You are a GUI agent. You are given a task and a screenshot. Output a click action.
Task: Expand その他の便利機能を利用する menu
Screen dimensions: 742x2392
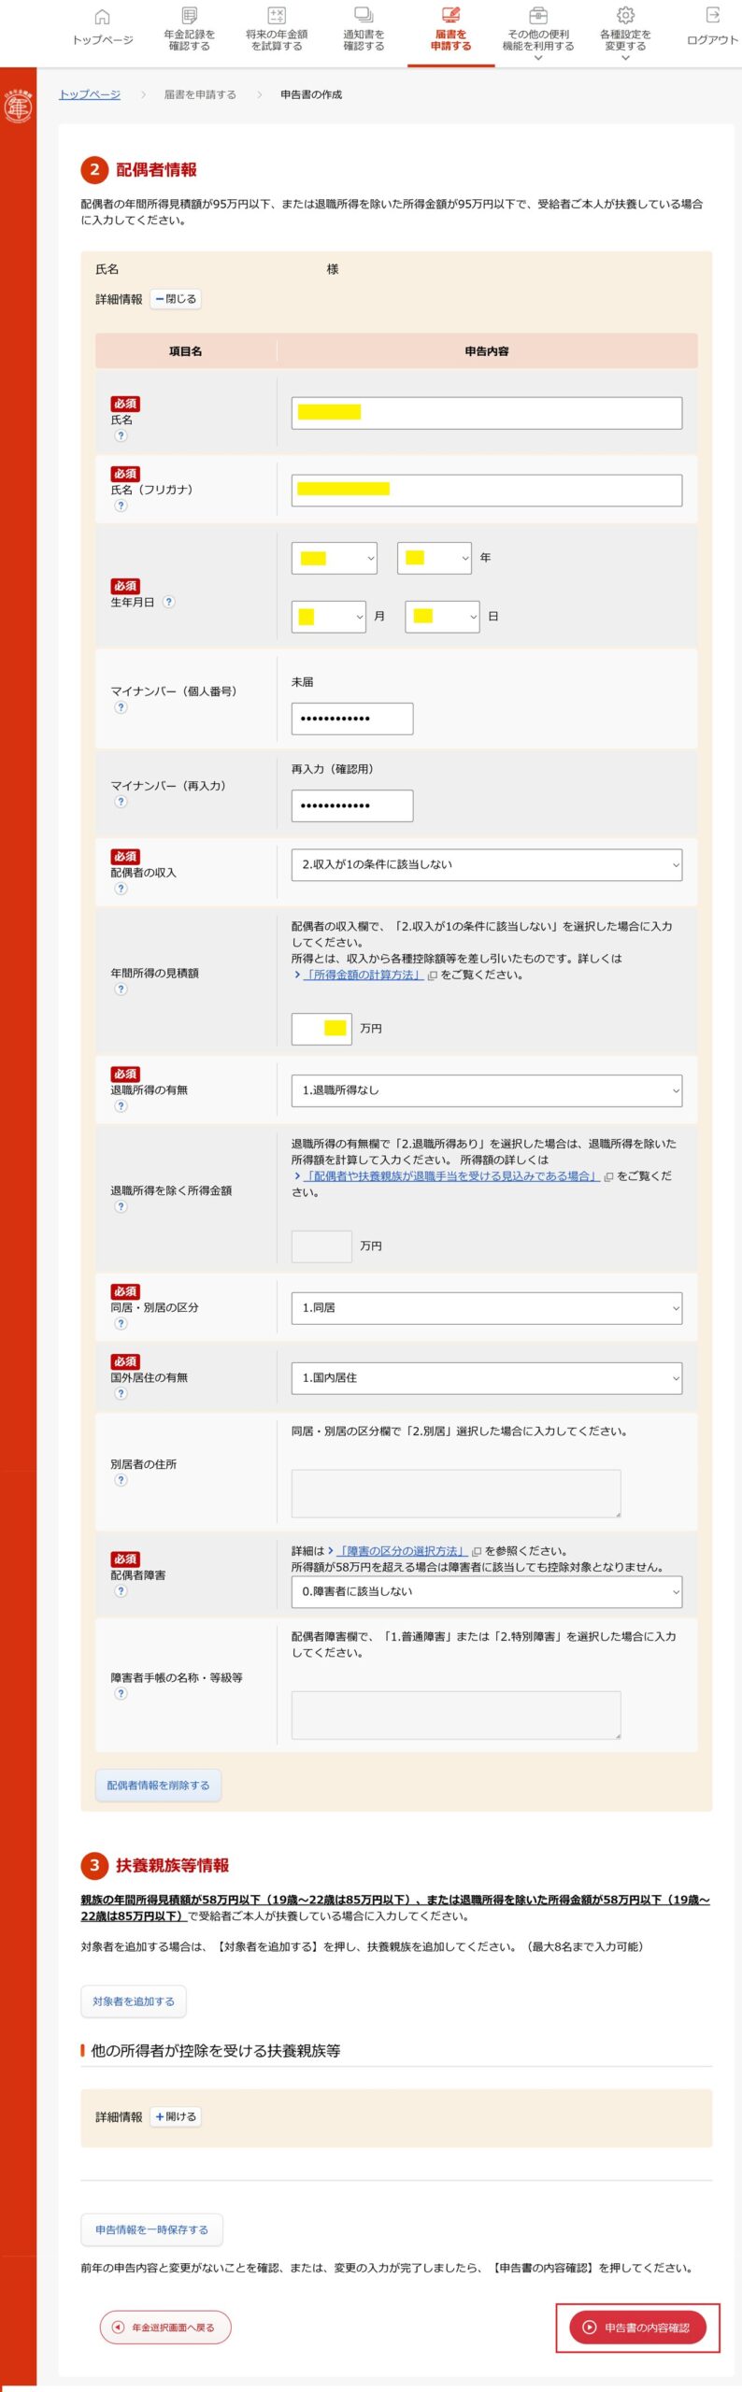538,37
